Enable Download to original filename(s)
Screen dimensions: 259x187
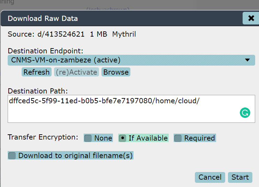(70, 155)
